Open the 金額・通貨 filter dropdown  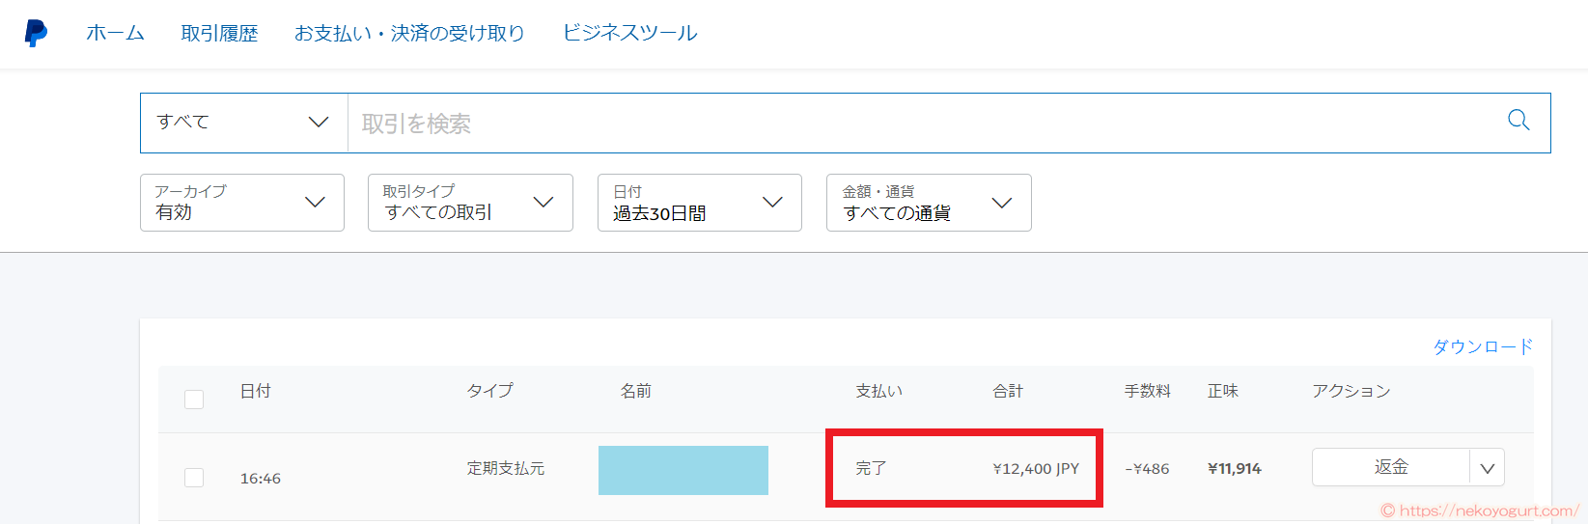click(929, 203)
